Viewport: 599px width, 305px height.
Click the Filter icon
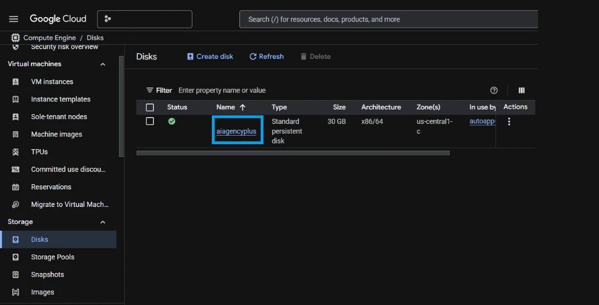(x=150, y=90)
